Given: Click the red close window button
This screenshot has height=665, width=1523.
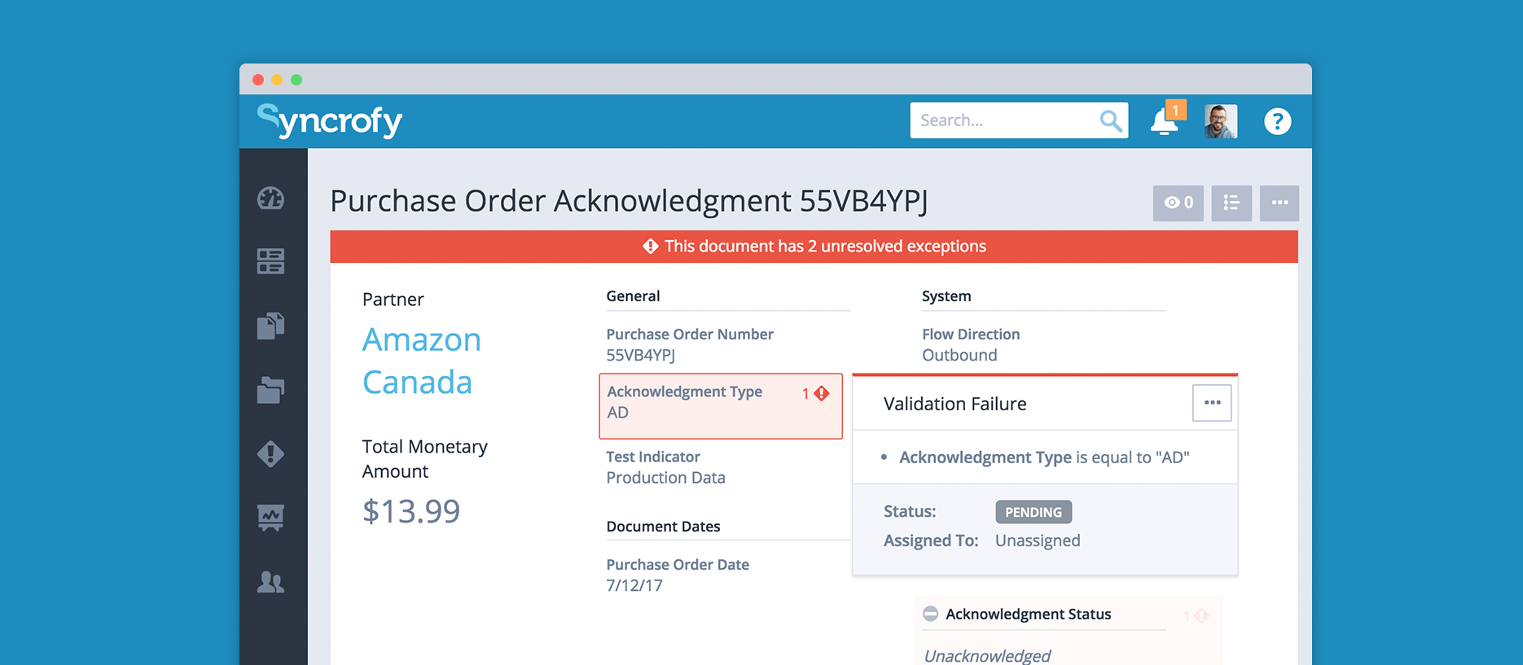Looking at the screenshot, I should coord(258,80).
